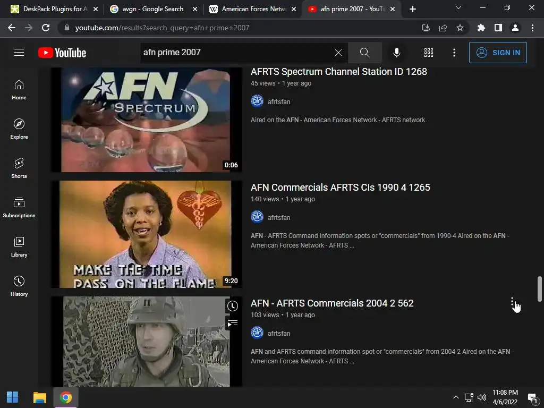Screen dimensions: 544x408
Task: Close the avgn - Google Search tab
Action: [x=195, y=9]
